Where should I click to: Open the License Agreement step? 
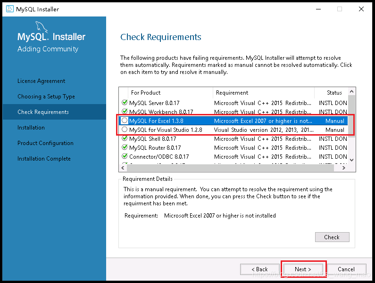41,81
